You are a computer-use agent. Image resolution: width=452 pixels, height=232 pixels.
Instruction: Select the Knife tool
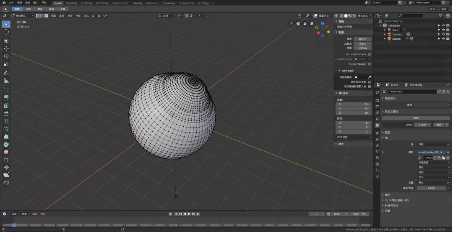point(6,129)
